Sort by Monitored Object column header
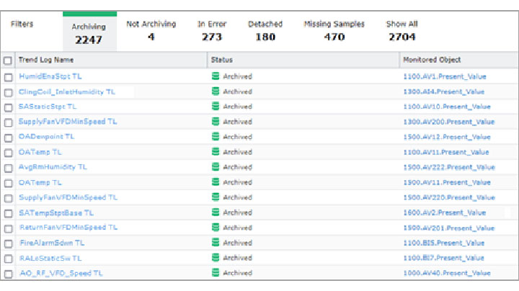This screenshot has height=291, width=519. pos(432,61)
